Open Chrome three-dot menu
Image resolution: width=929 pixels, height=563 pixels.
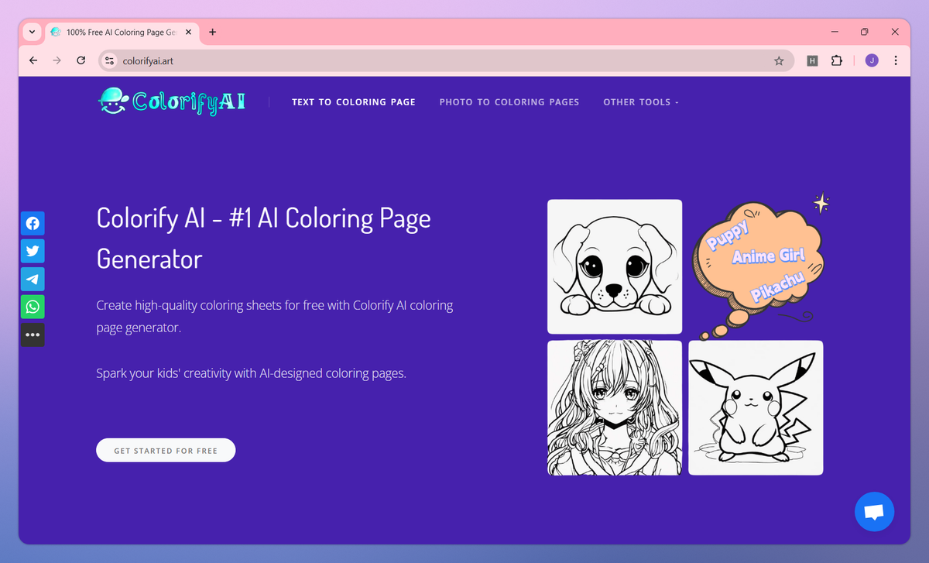tap(896, 60)
